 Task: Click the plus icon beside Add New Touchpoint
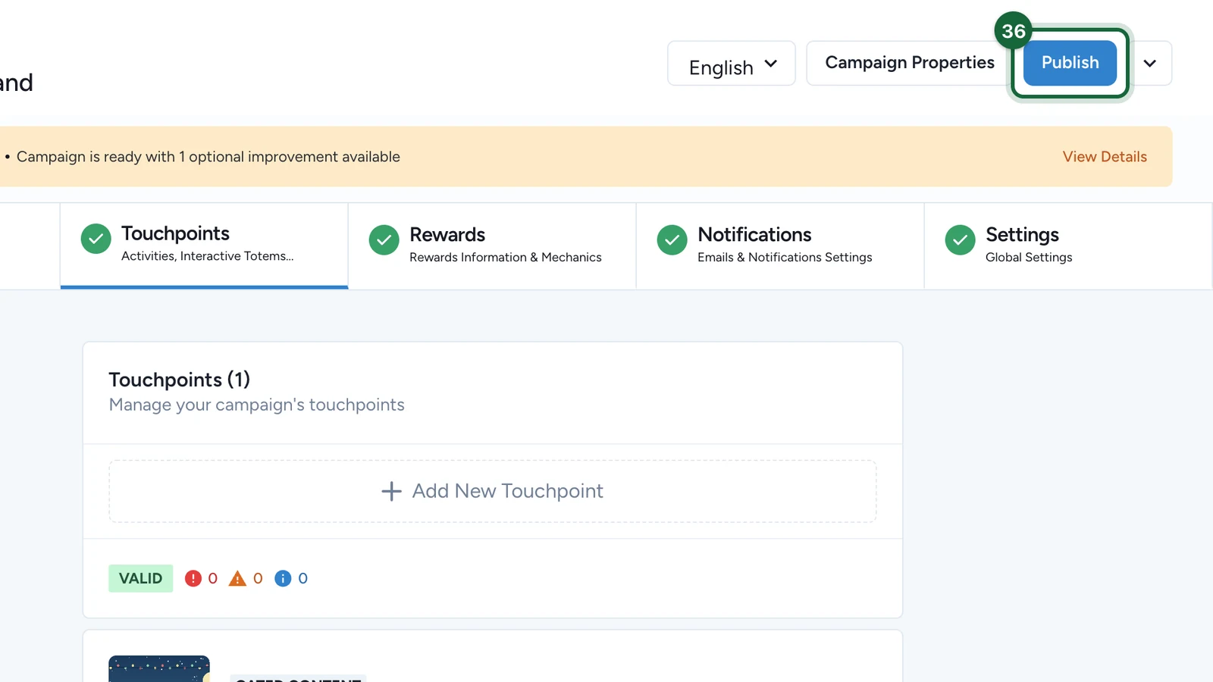point(391,491)
